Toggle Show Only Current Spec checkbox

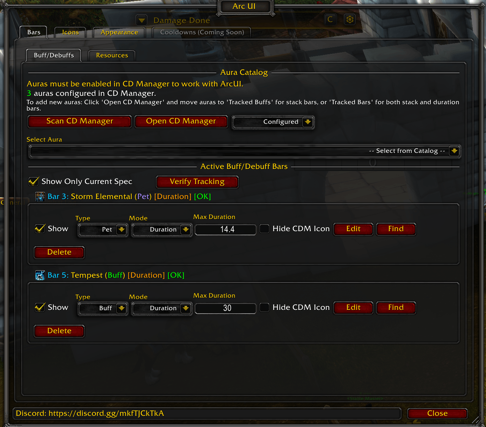click(x=34, y=182)
